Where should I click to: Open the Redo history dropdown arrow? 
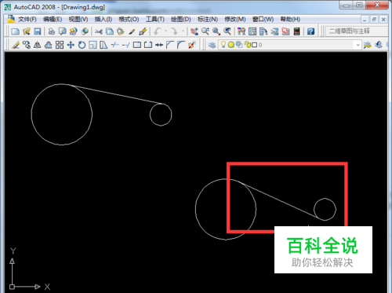click(183, 31)
